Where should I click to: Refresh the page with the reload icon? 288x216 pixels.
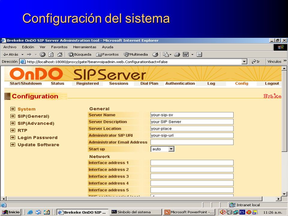pos(51,54)
